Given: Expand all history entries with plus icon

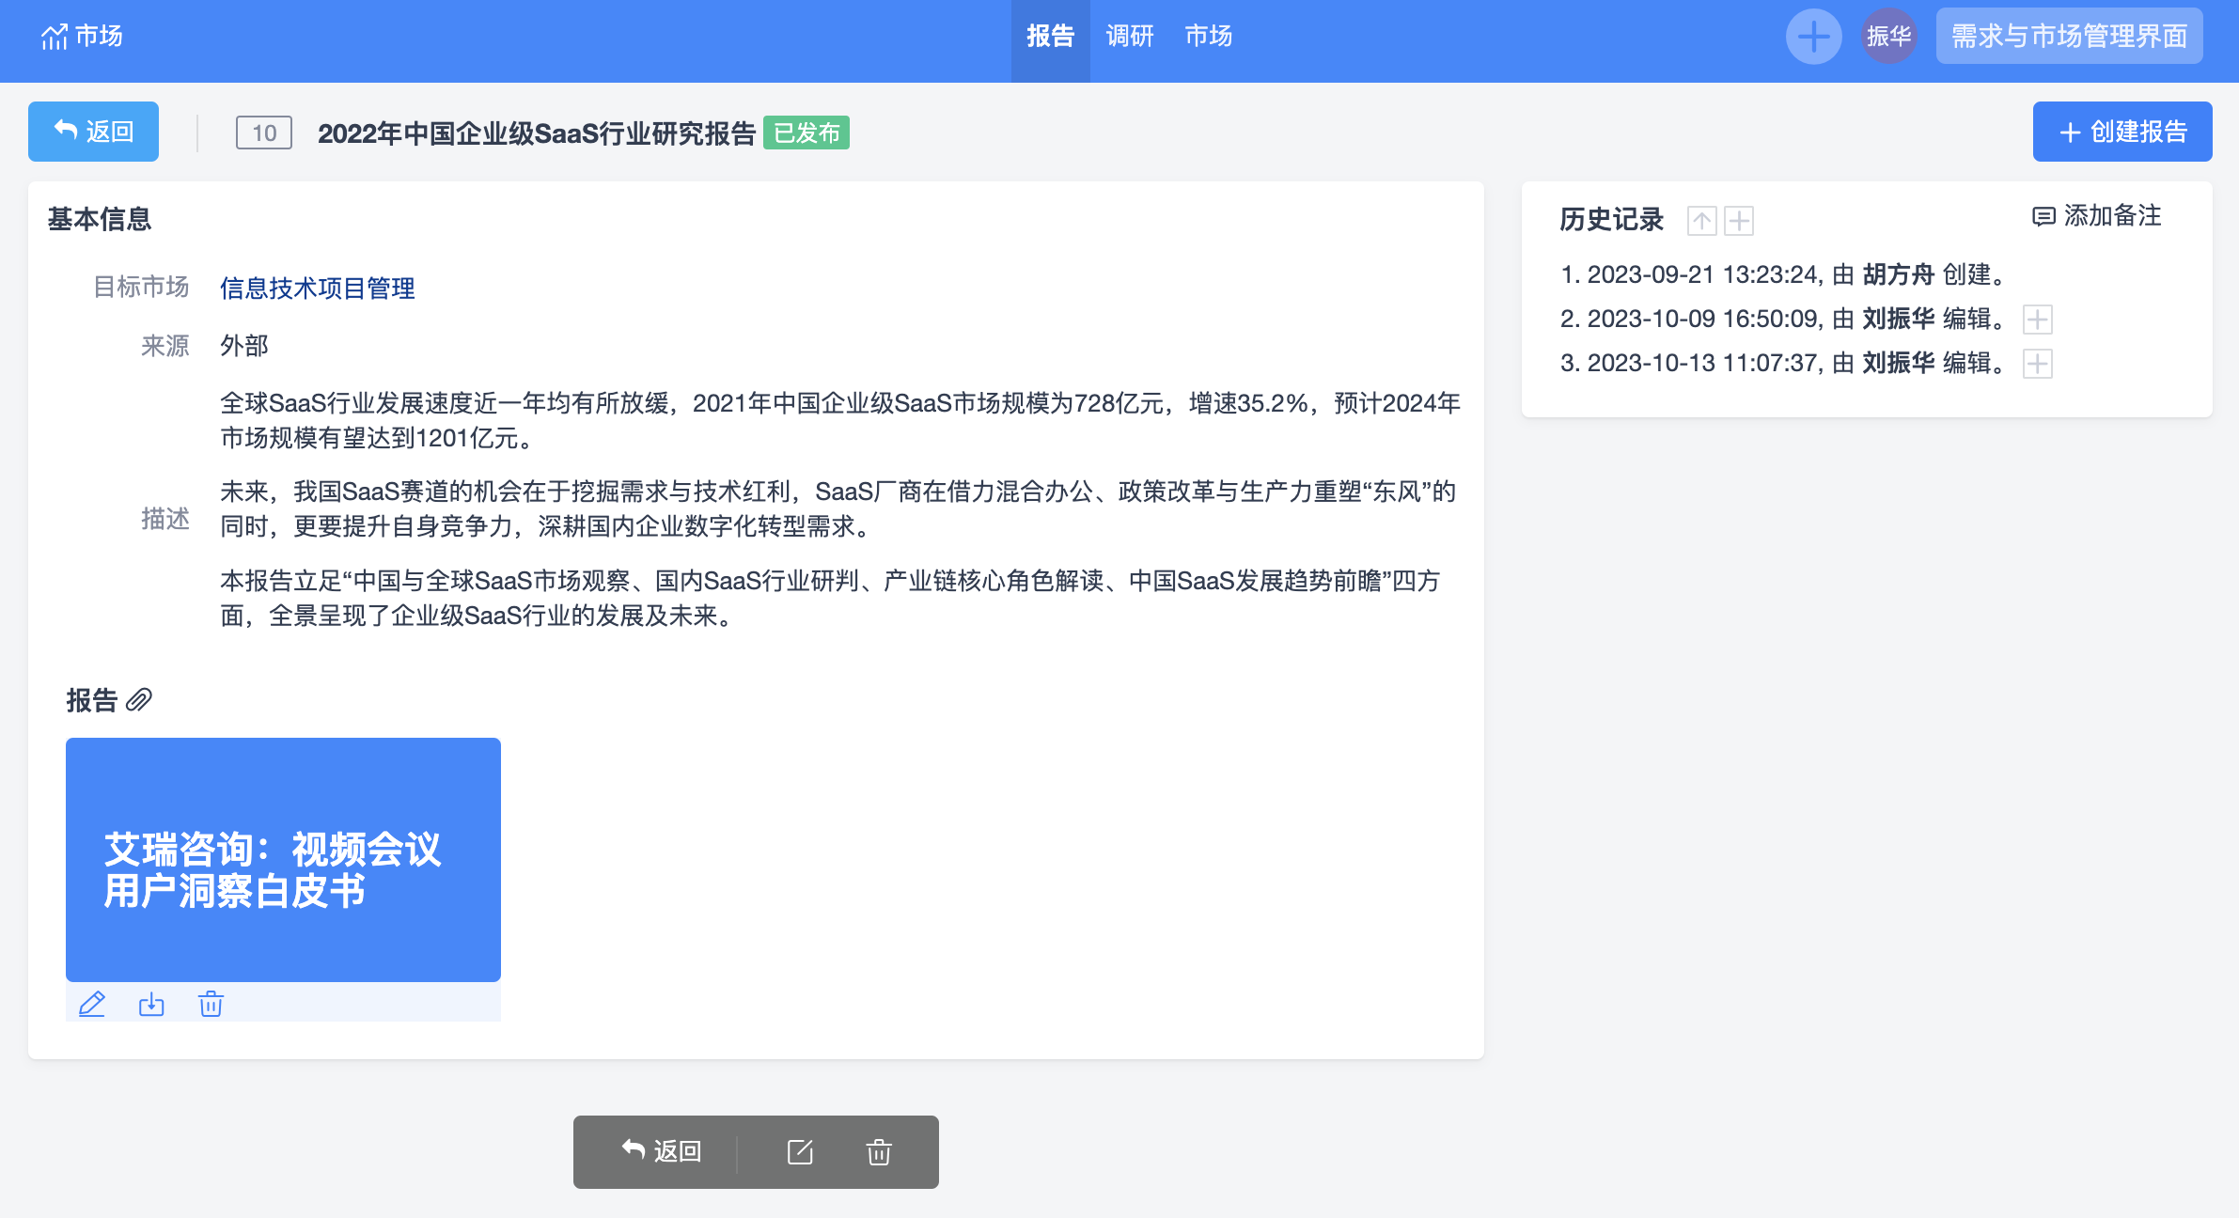Looking at the screenshot, I should 1739,221.
